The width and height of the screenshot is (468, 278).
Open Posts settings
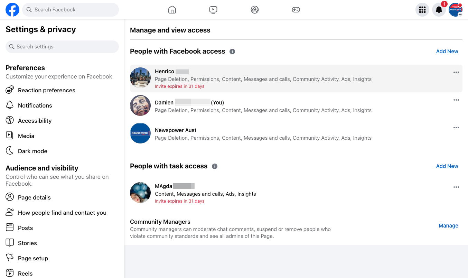tap(62, 228)
